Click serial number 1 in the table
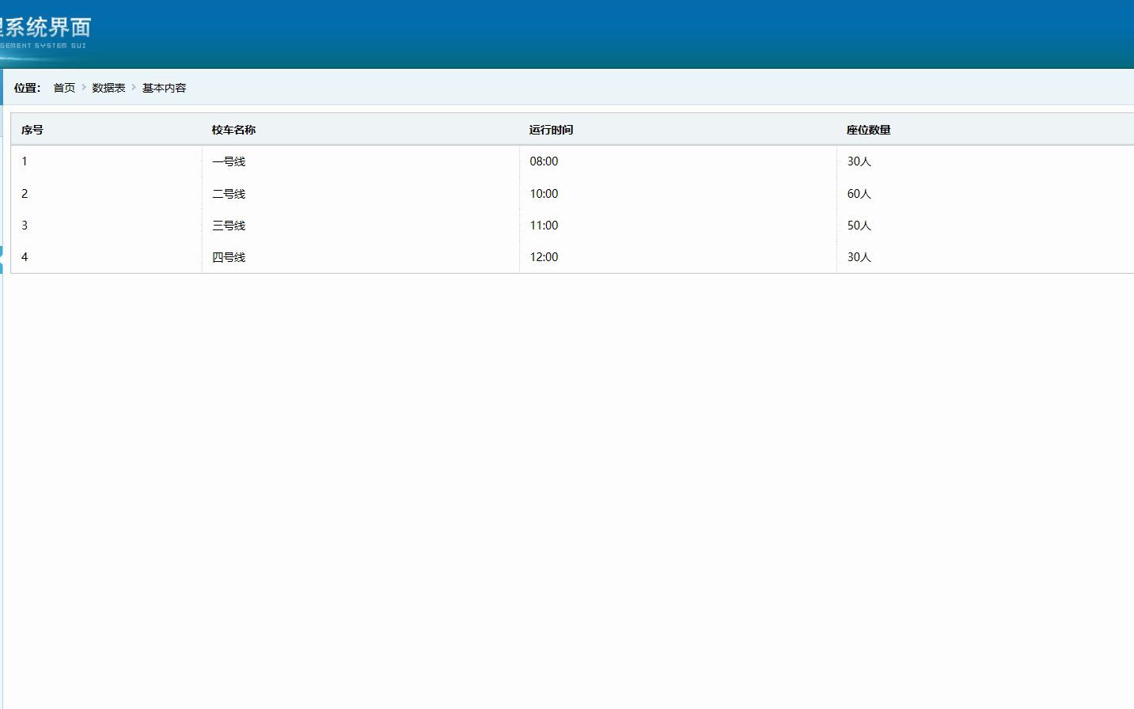 point(25,161)
